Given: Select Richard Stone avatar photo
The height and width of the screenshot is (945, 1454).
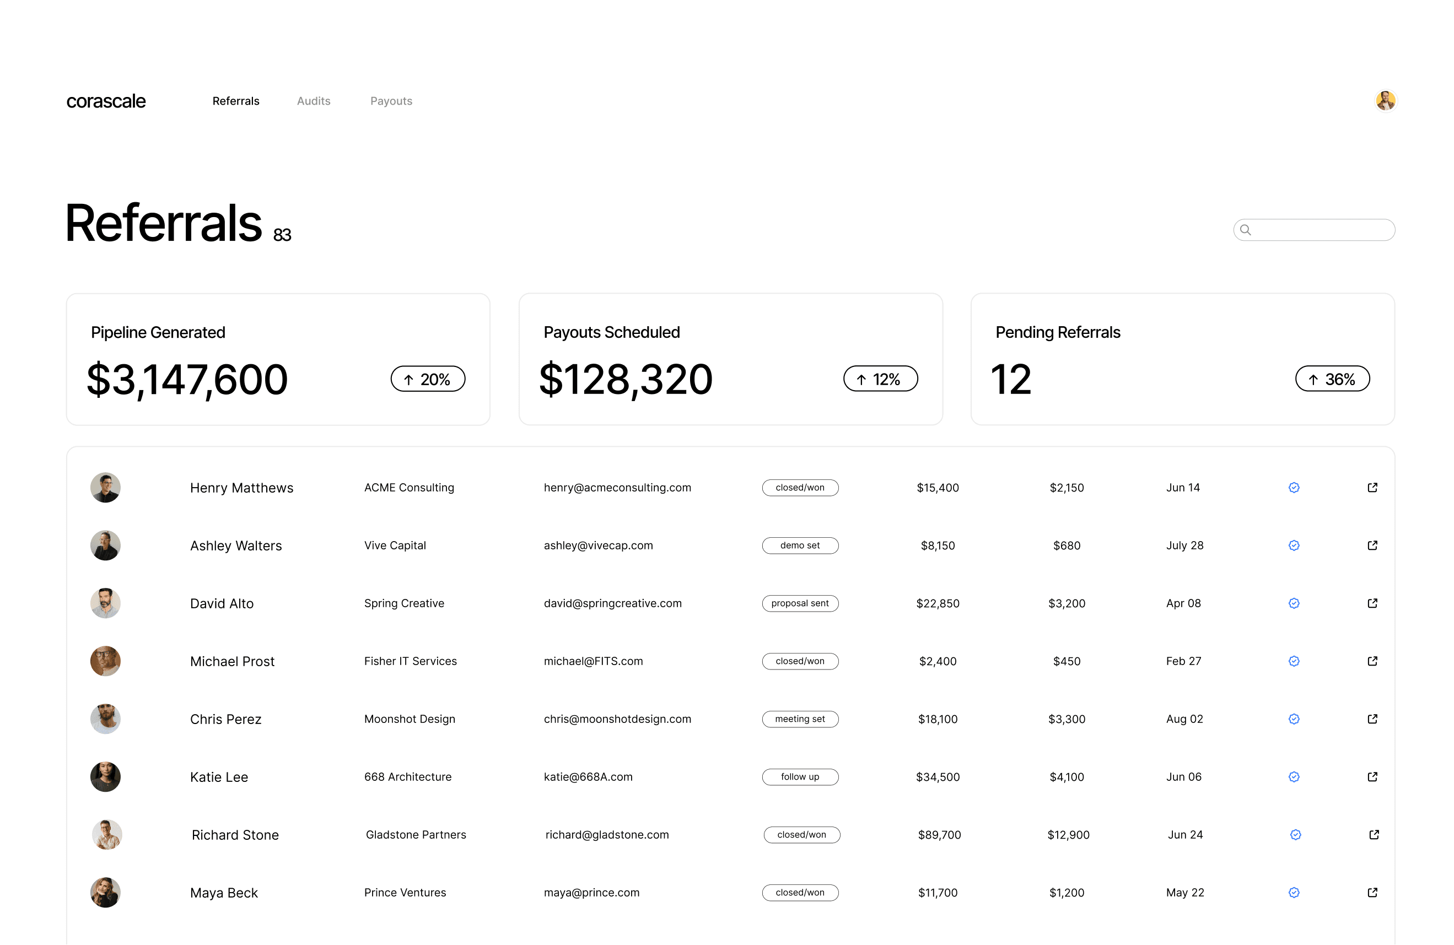Looking at the screenshot, I should (x=107, y=834).
